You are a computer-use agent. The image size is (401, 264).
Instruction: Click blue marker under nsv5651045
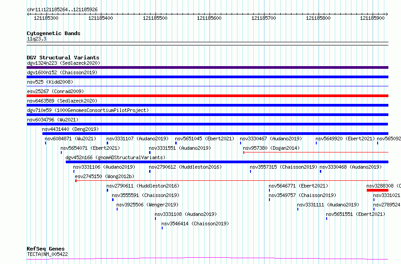tap(176, 143)
